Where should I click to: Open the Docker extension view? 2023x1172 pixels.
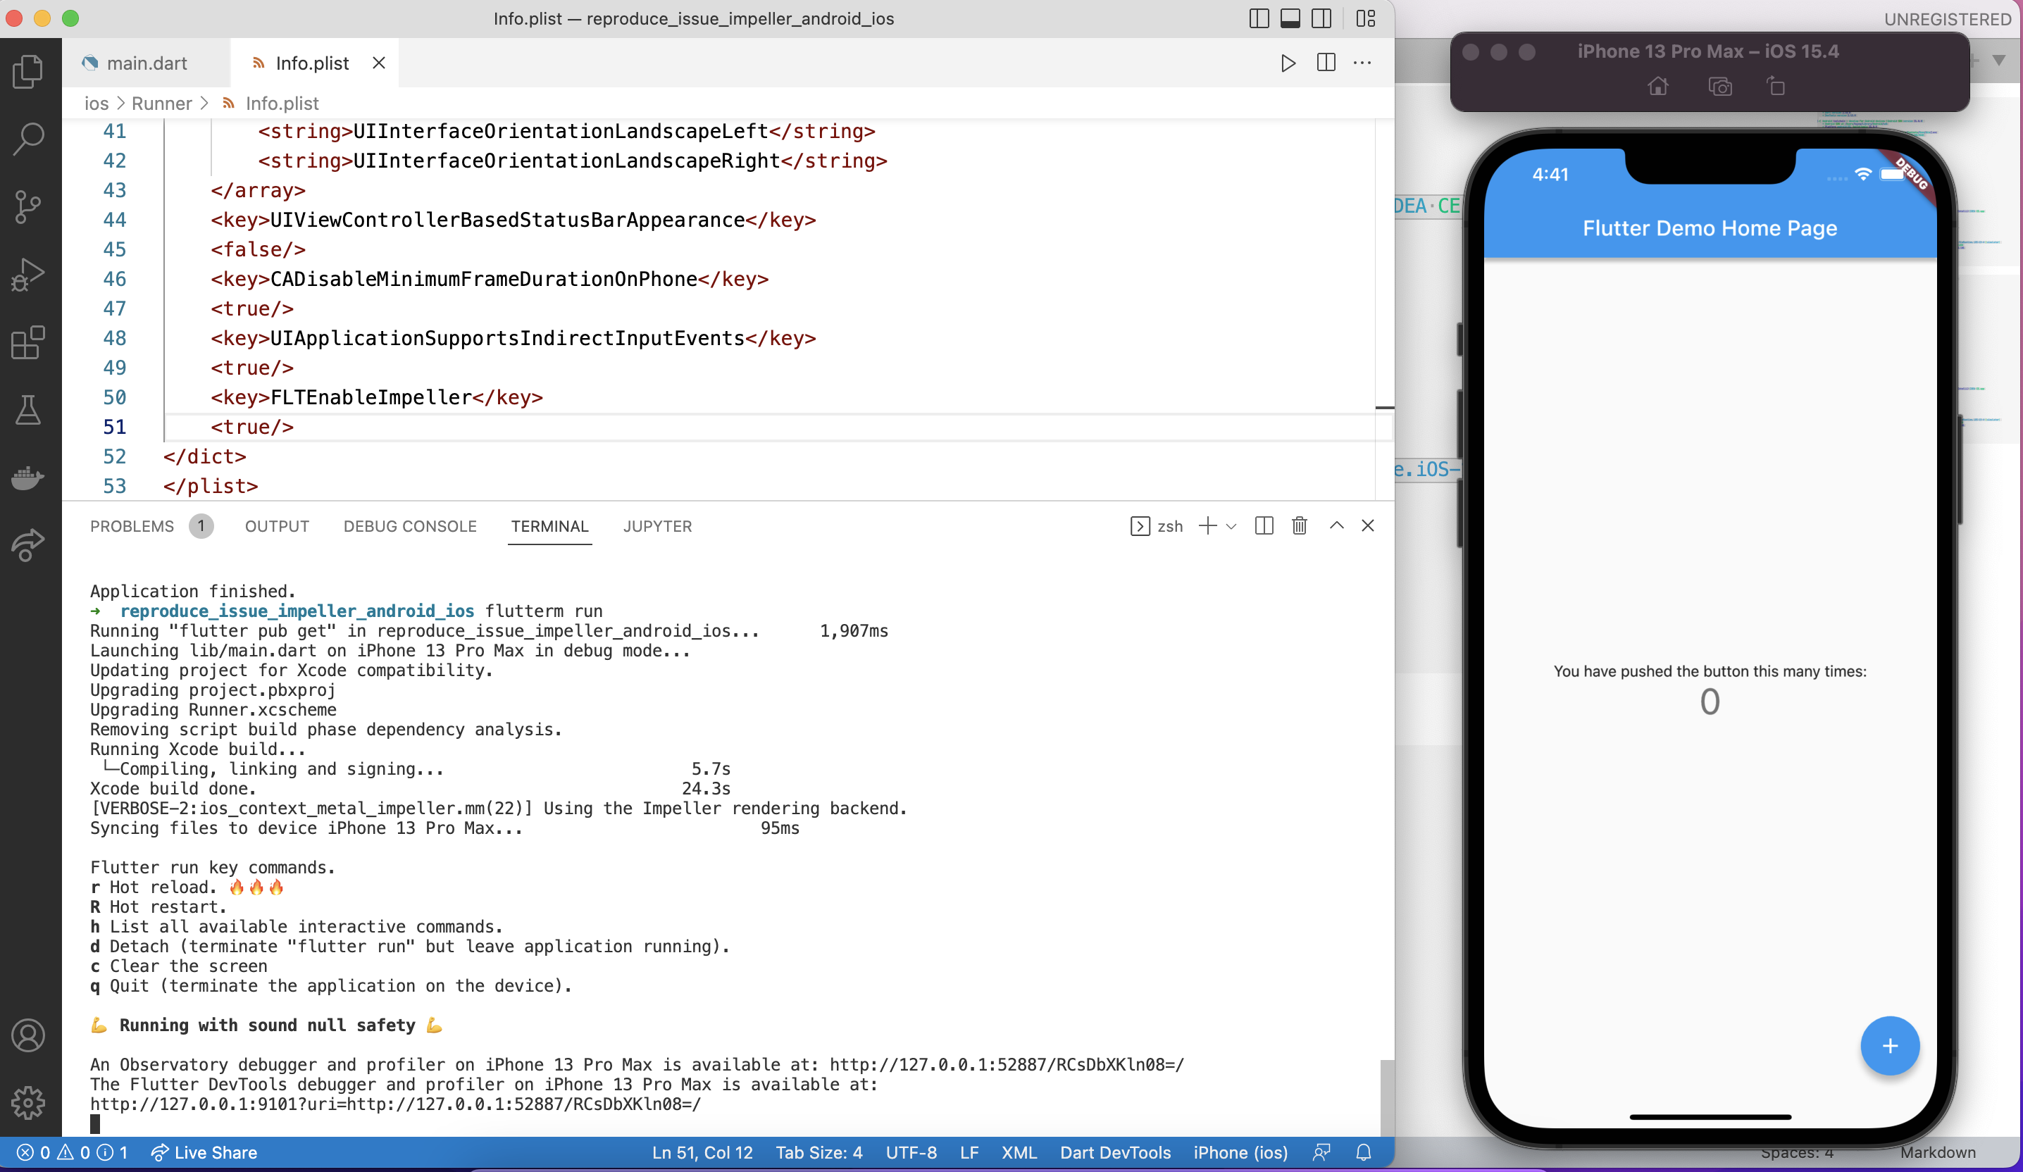coord(29,478)
